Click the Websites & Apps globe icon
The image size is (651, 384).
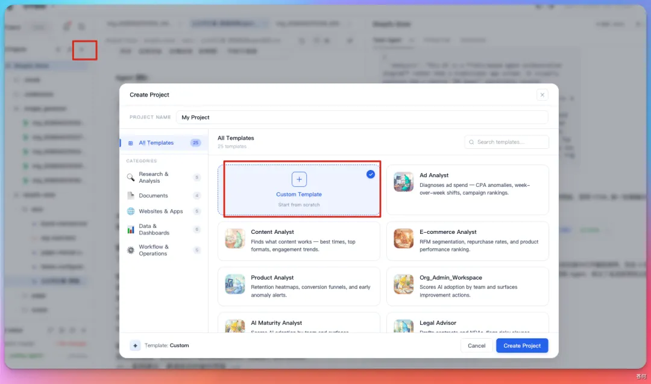[x=131, y=212]
